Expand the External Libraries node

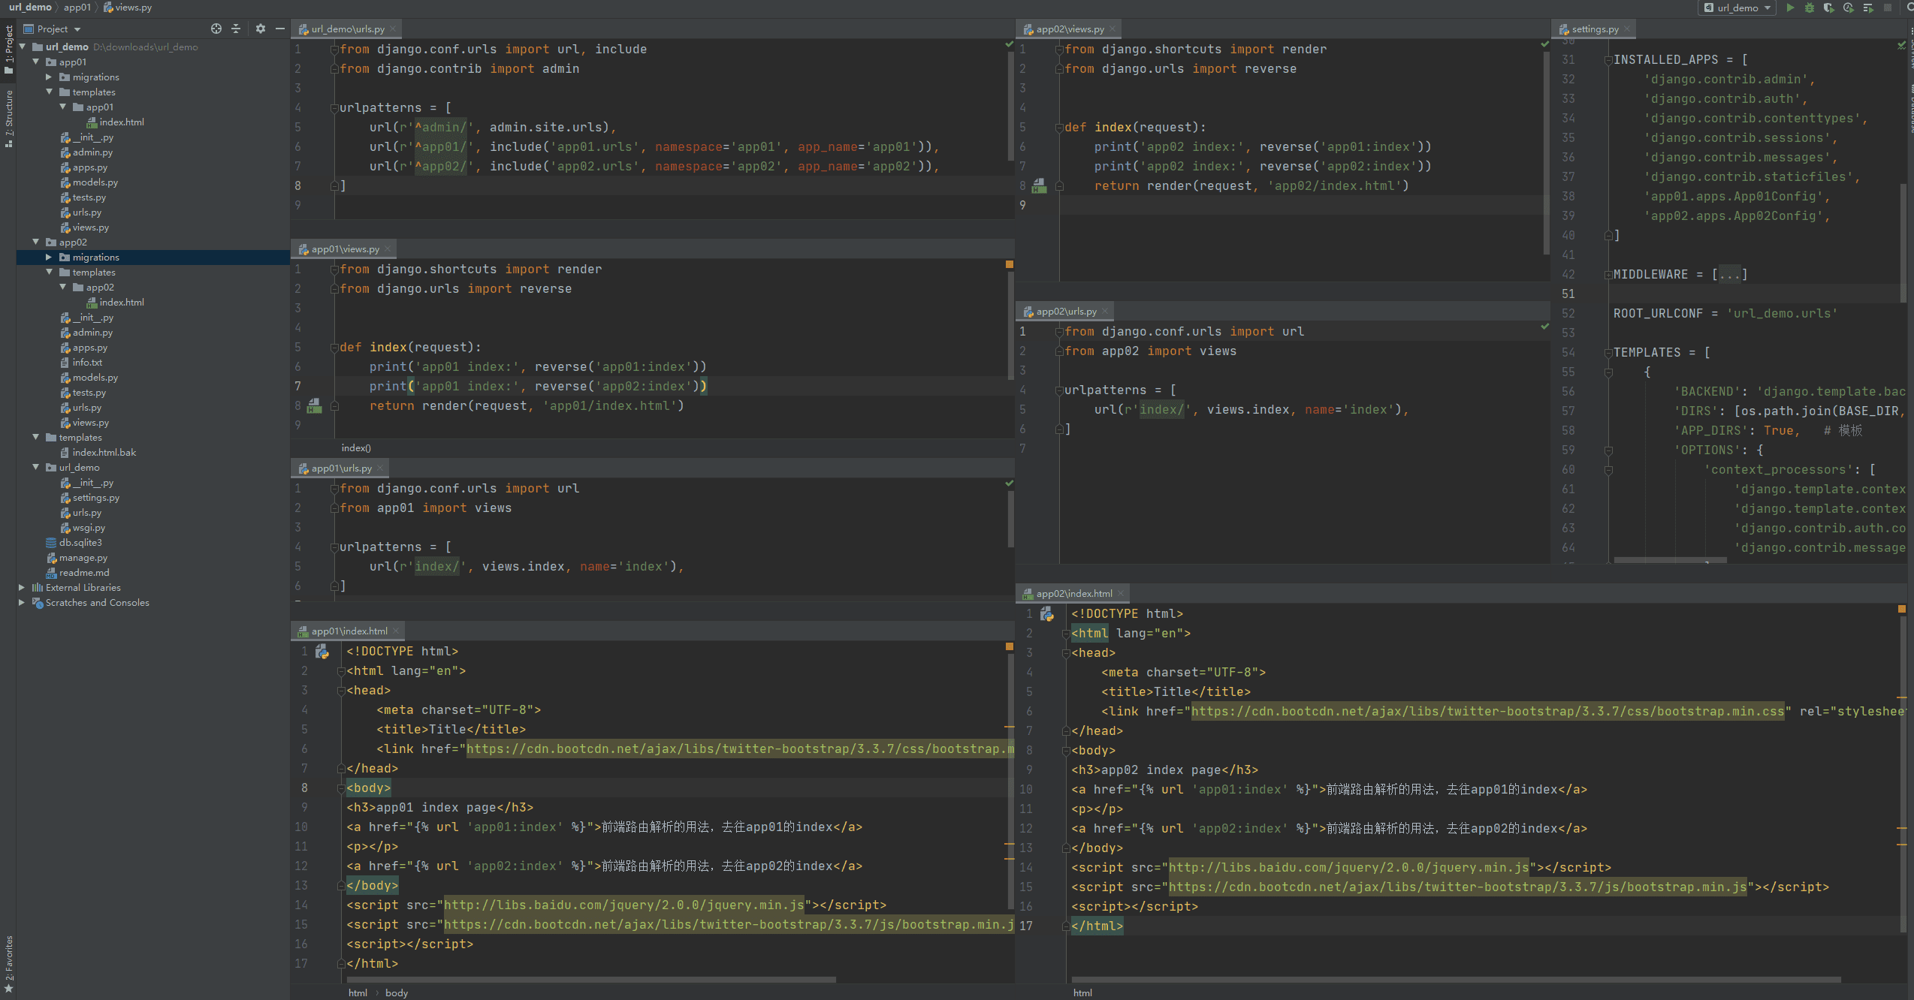22,588
